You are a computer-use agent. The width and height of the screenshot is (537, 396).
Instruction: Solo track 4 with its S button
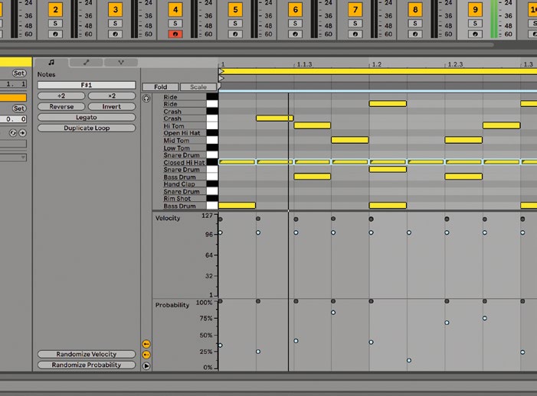click(x=175, y=23)
